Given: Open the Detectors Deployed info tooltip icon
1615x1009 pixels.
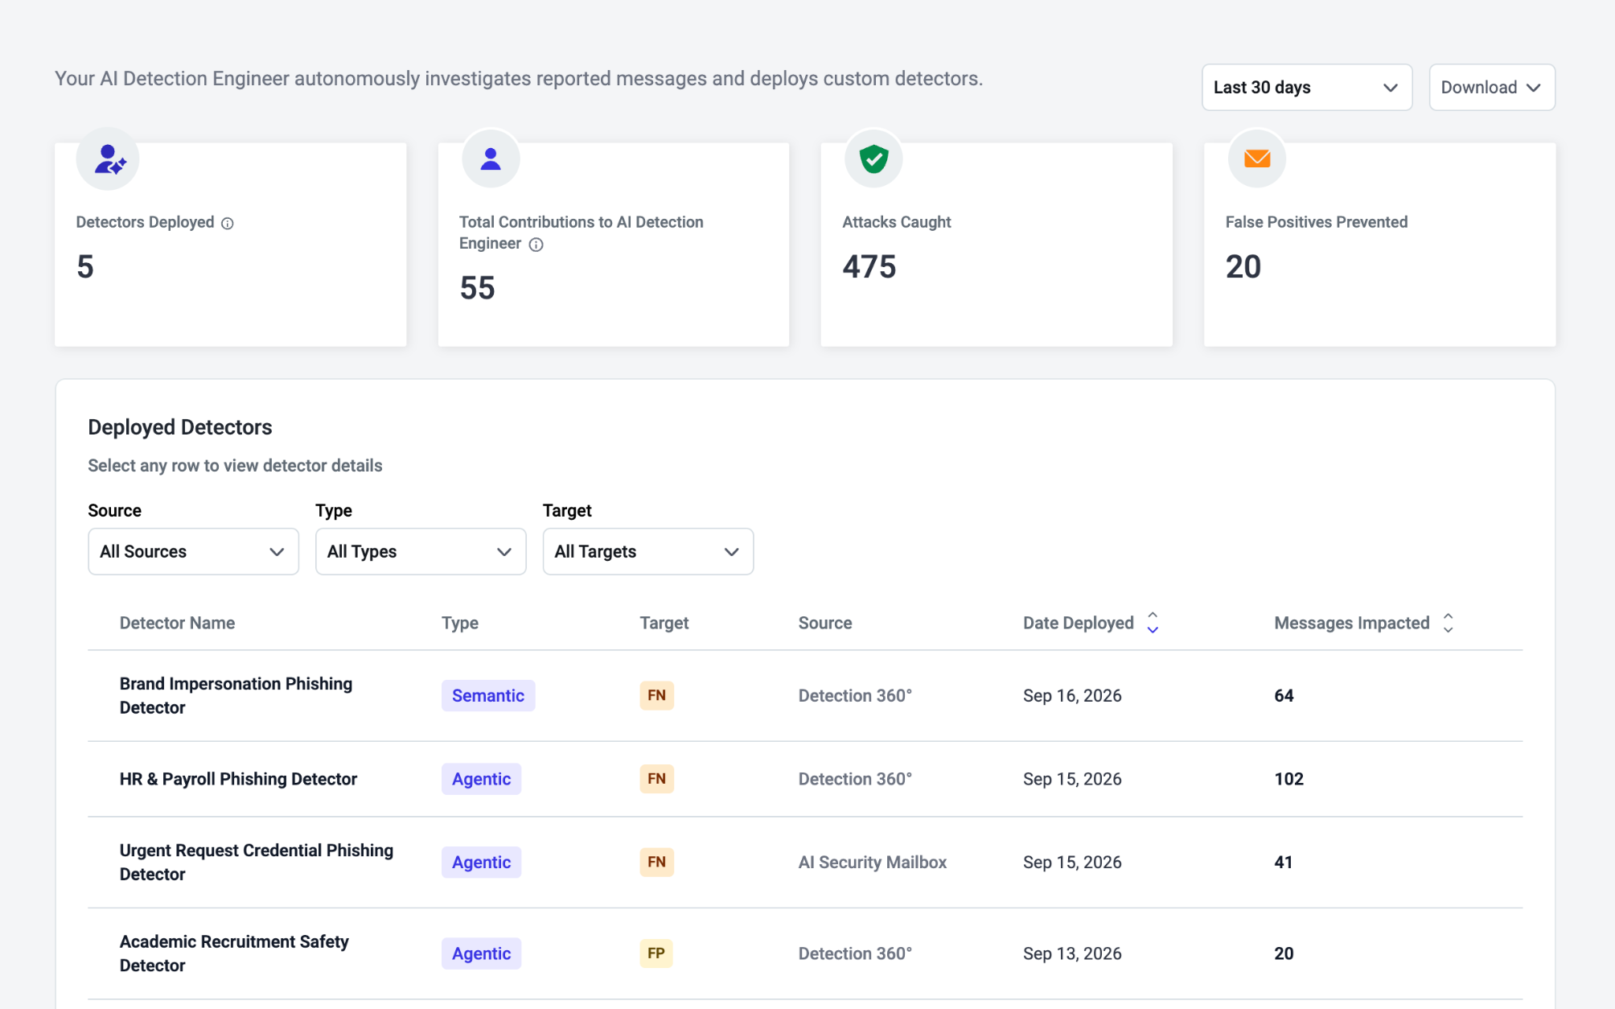Looking at the screenshot, I should [228, 224].
